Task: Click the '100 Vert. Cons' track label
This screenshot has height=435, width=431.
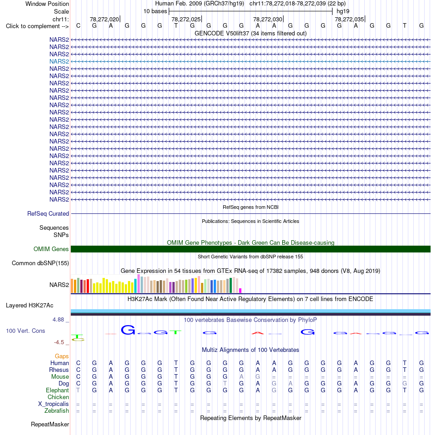Action: point(25,331)
